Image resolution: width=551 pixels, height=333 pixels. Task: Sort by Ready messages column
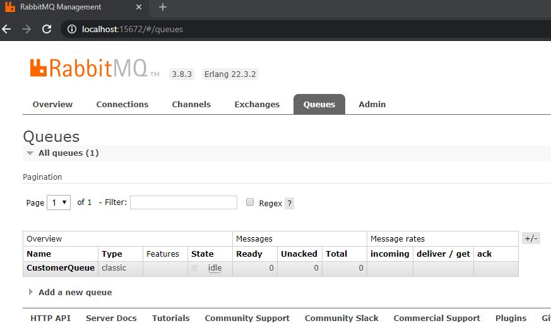tap(249, 254)
